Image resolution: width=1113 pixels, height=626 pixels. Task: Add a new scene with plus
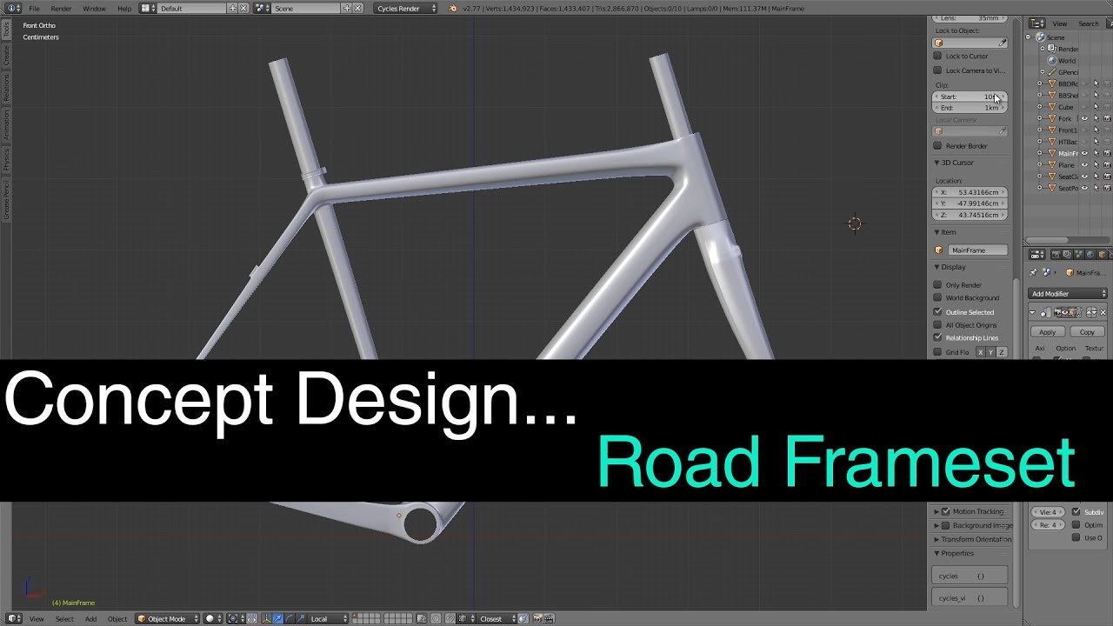(x=347, y=8)
